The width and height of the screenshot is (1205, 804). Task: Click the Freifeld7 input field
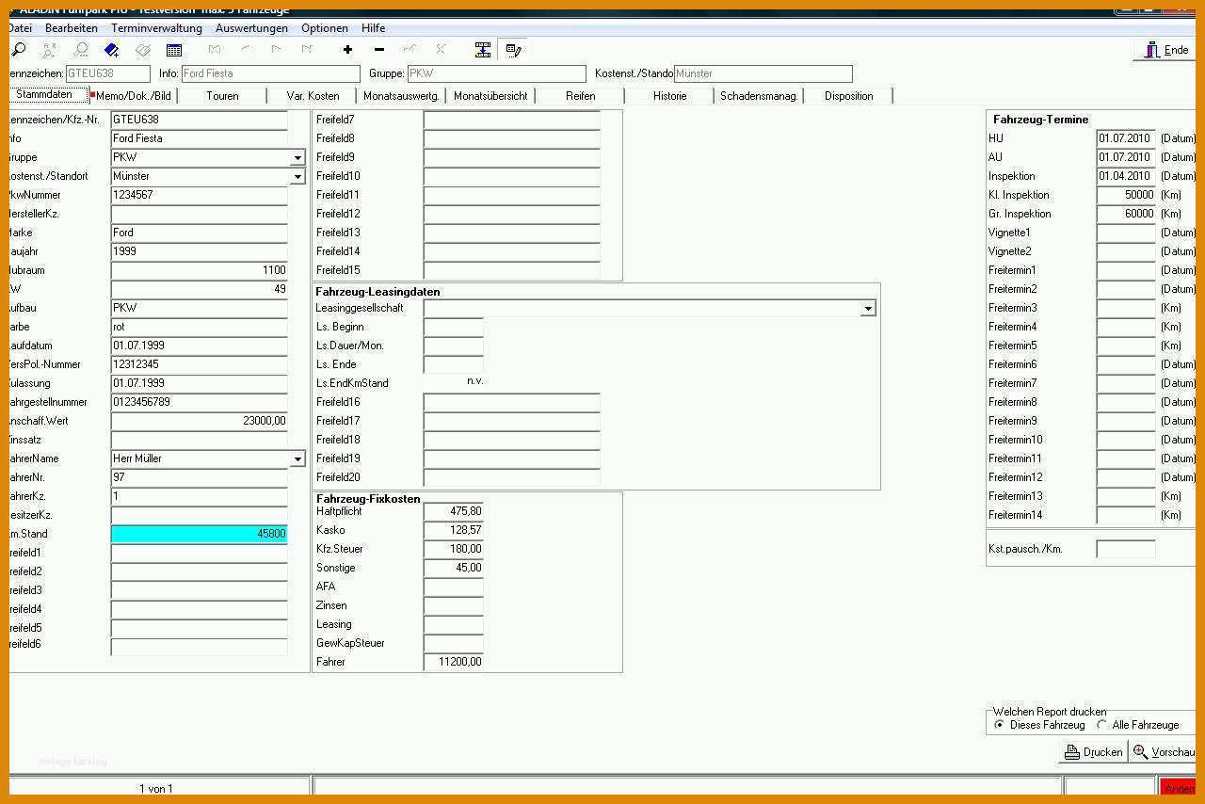click(x=512, y=120)
